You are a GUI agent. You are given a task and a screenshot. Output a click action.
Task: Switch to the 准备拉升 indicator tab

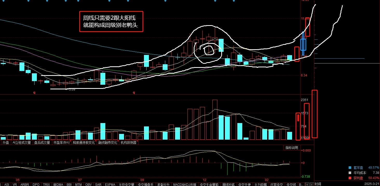[163, 184]
